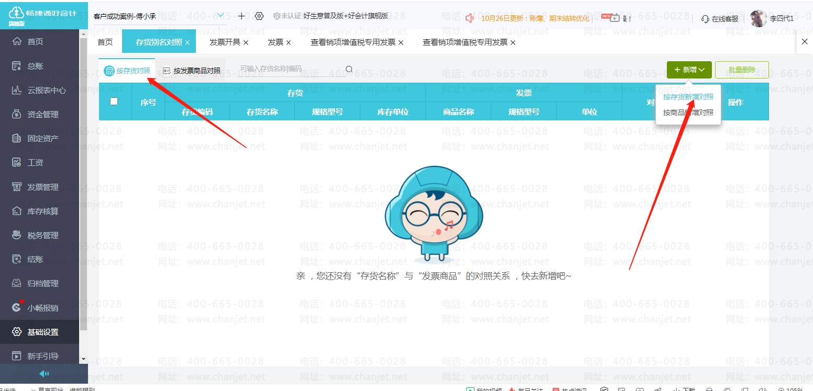Click the 批量删除 batch delete button
Screen dimensions: 813x391
point(741,70)
